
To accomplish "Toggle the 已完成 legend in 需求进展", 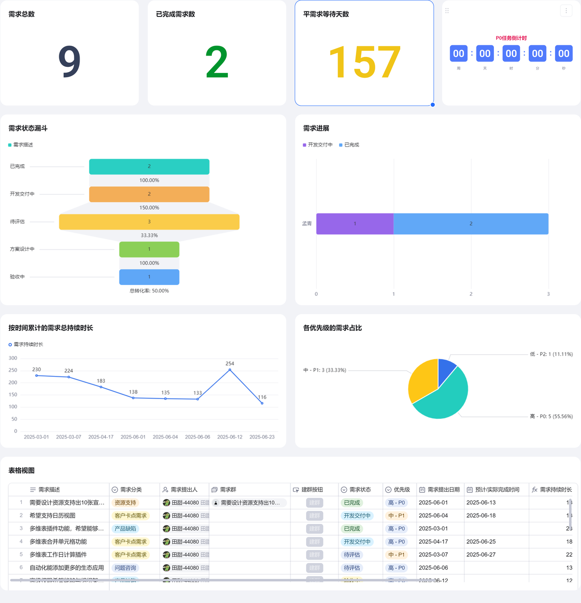I will pos(349,145).
